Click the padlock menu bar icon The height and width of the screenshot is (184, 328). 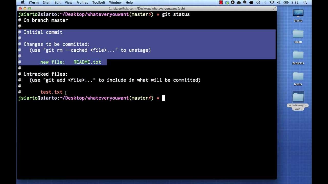click(x=233, y=3)
